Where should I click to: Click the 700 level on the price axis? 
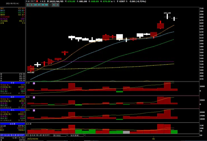[201, 11]
